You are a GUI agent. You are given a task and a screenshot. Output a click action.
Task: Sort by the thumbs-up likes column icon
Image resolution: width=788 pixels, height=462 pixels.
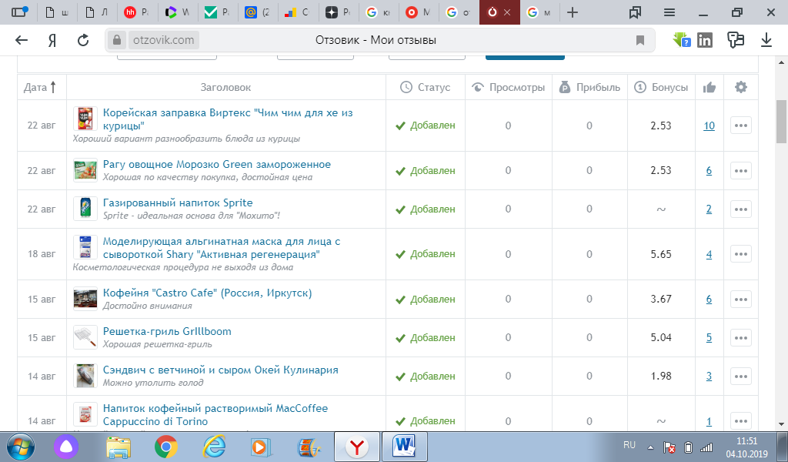tap(709, 88)
